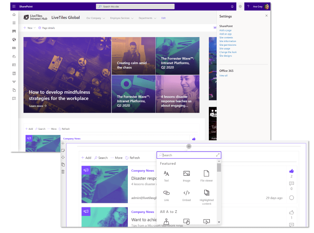Click the delete web part trash icon

pyautogui.click(x=63, y=172)
